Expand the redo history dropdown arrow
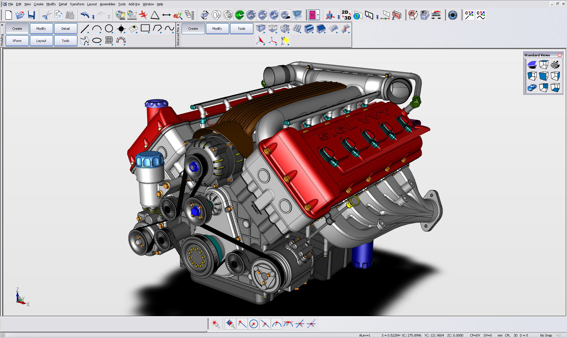567x338 pixels. tap(109, 17)
